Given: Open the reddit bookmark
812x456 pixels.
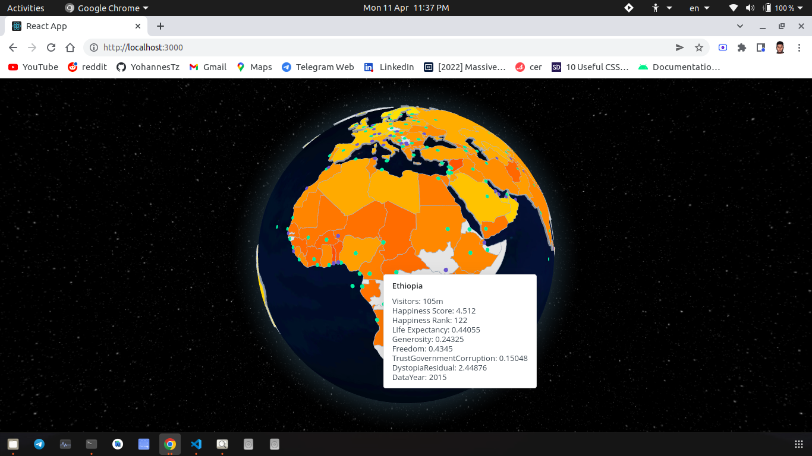Looking at the screenshot, I should tap(87, 67).
